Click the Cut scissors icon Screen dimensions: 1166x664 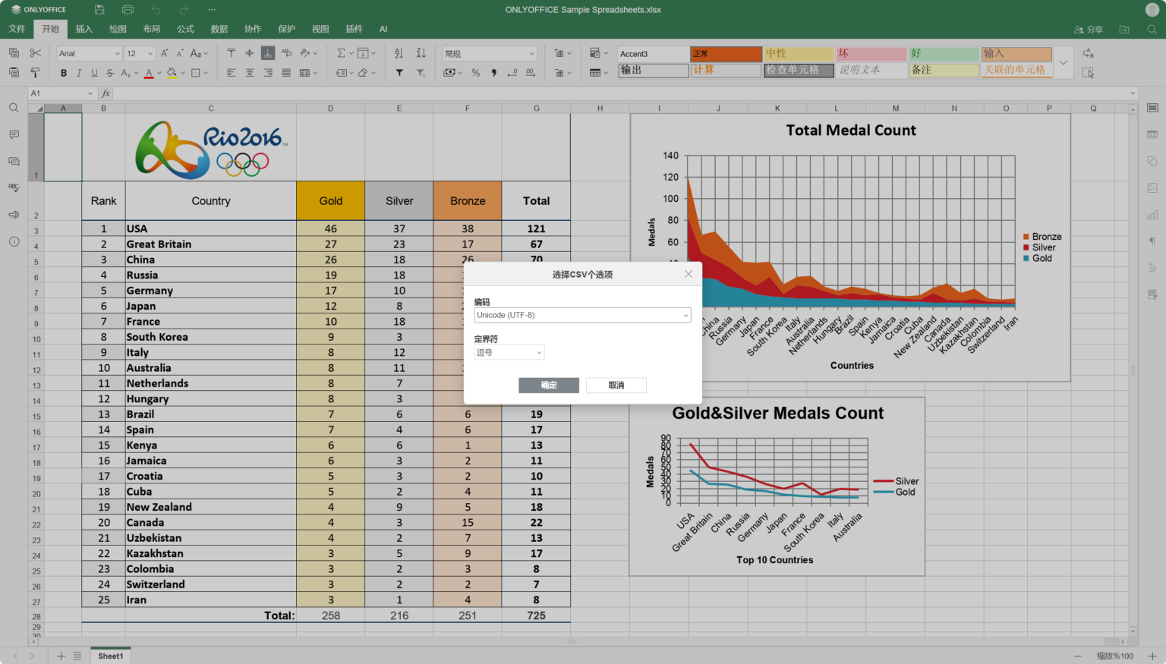coord(35,53)
